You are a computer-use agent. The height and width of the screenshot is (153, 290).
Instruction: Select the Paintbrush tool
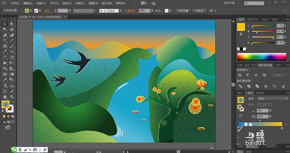coord(12,46)
